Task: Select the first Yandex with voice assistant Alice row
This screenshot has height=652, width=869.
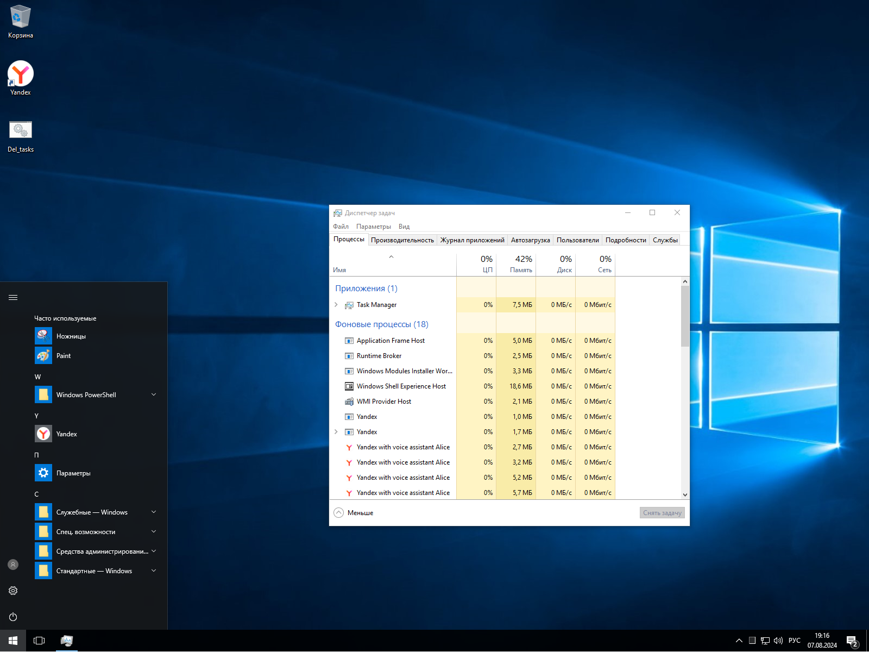Action: 473,447
